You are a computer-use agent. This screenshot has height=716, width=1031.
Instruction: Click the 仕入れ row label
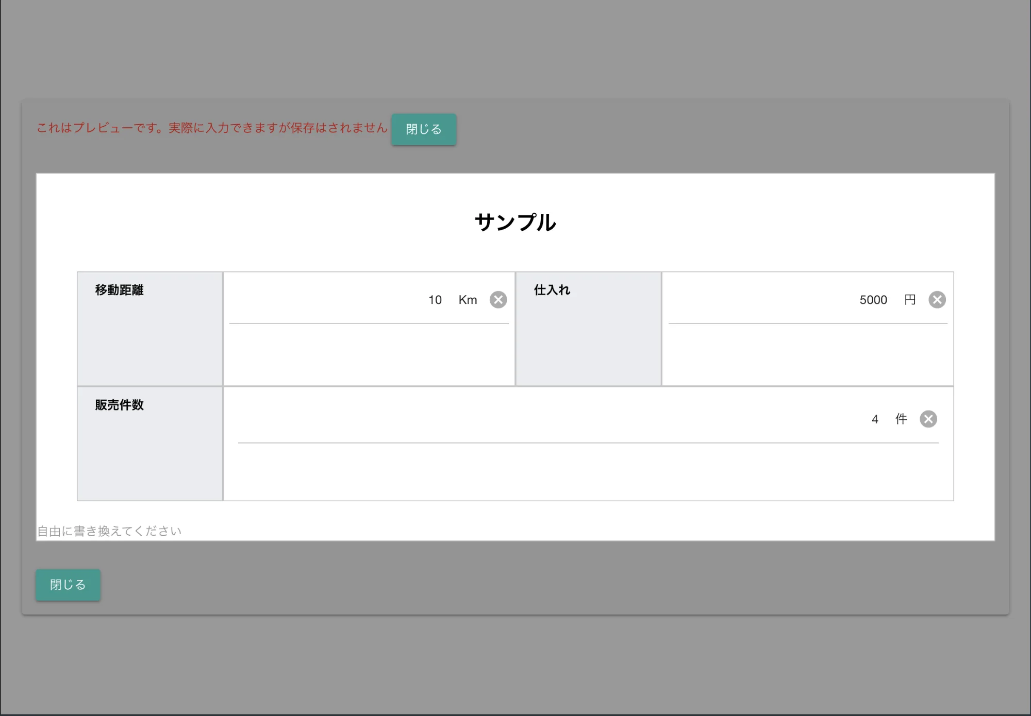click(x=551, y=289)
